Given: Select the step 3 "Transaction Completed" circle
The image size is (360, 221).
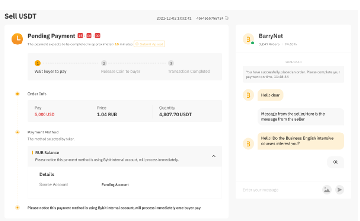Looking at the screenshot, I should 171,63.
